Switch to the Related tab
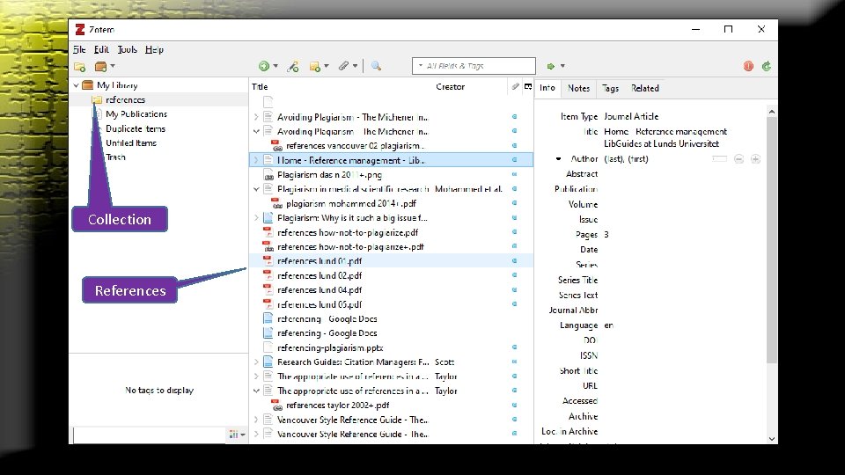The height and width of the screenshot is (475, 845). click(644, 88)
